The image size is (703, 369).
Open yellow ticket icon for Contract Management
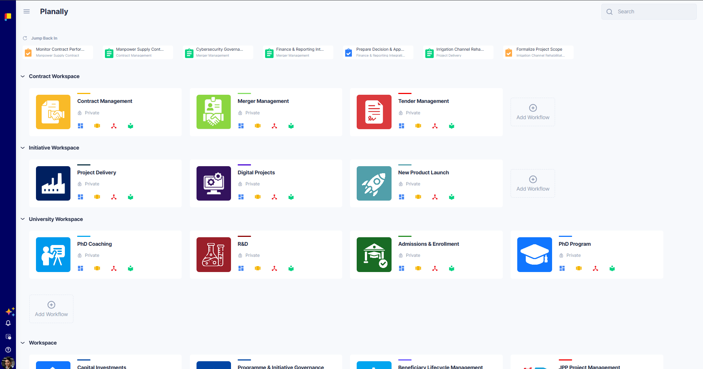97,126
